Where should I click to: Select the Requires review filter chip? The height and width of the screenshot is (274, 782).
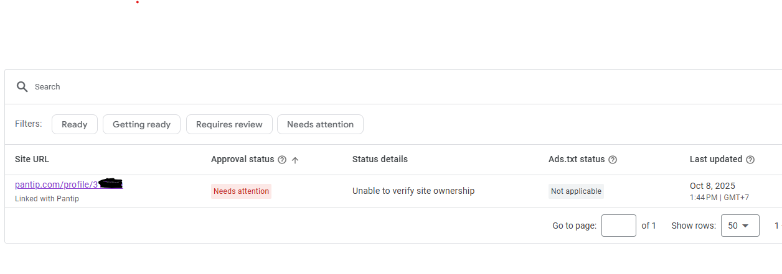pyautogui.click(x=229, y=124)
